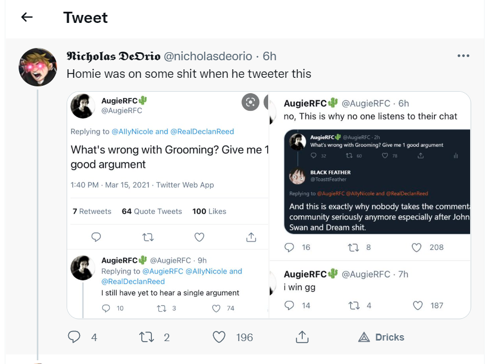Image resolution: width=492 pixels, height=364 pixels.
Task: View the 64 Quote Tweets list
Action: [152, 211]
